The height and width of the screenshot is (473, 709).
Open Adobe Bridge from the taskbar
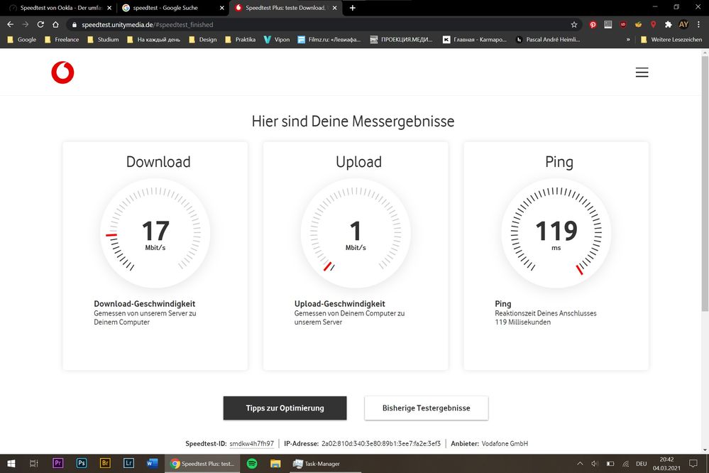click(x=105, y=463)
